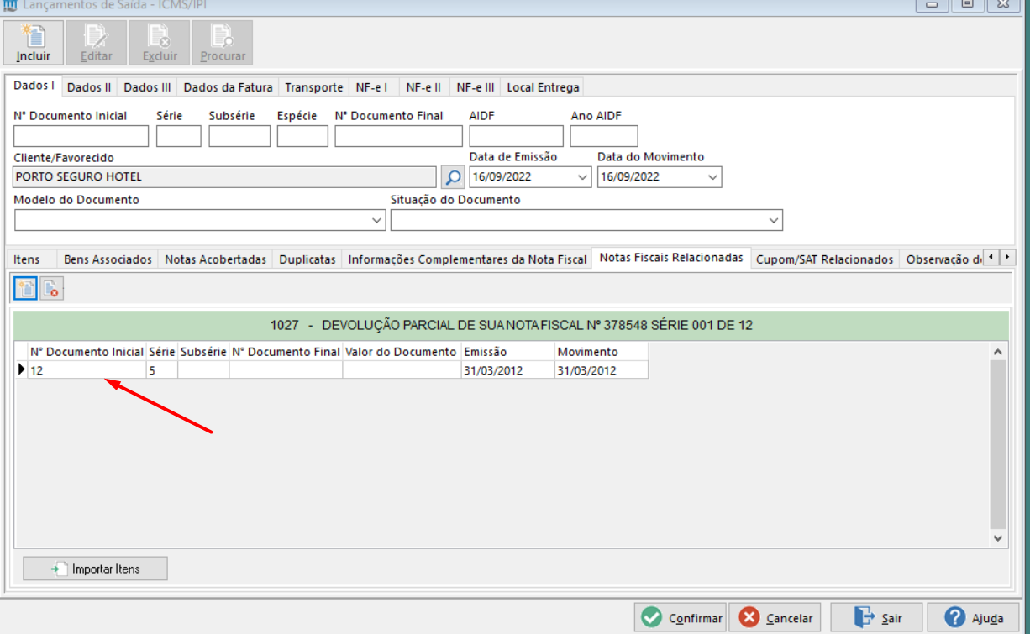Click the Excluir toolbar button
Screen dimensions: 1030x634
(160, 43)
